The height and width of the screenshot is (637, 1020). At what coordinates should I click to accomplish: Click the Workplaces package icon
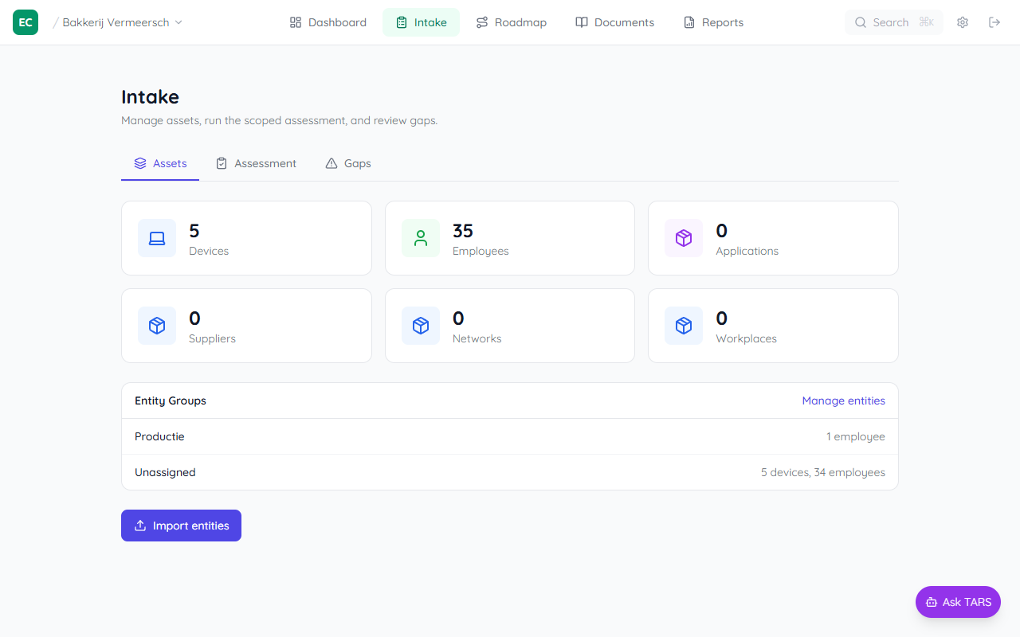pos(683,326)
